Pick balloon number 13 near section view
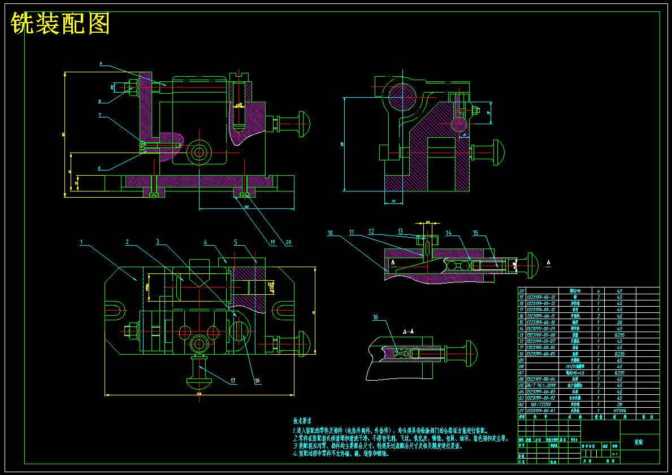 tap(400, 232)
